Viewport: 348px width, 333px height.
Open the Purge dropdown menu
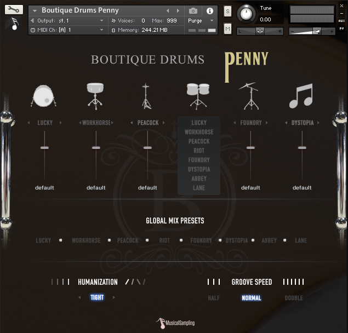pyautogui.click(x=201, y=21)
